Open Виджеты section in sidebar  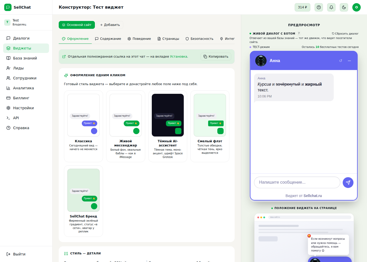(26, 48)
